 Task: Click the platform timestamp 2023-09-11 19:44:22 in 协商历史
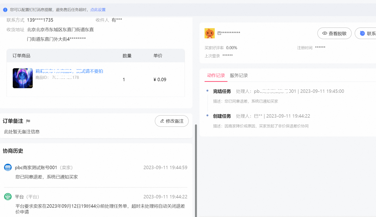(x=165, y=197)
